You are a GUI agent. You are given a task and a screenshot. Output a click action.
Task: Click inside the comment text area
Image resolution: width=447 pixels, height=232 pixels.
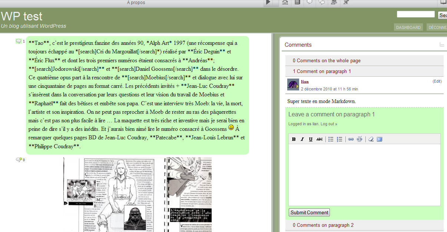364,175
